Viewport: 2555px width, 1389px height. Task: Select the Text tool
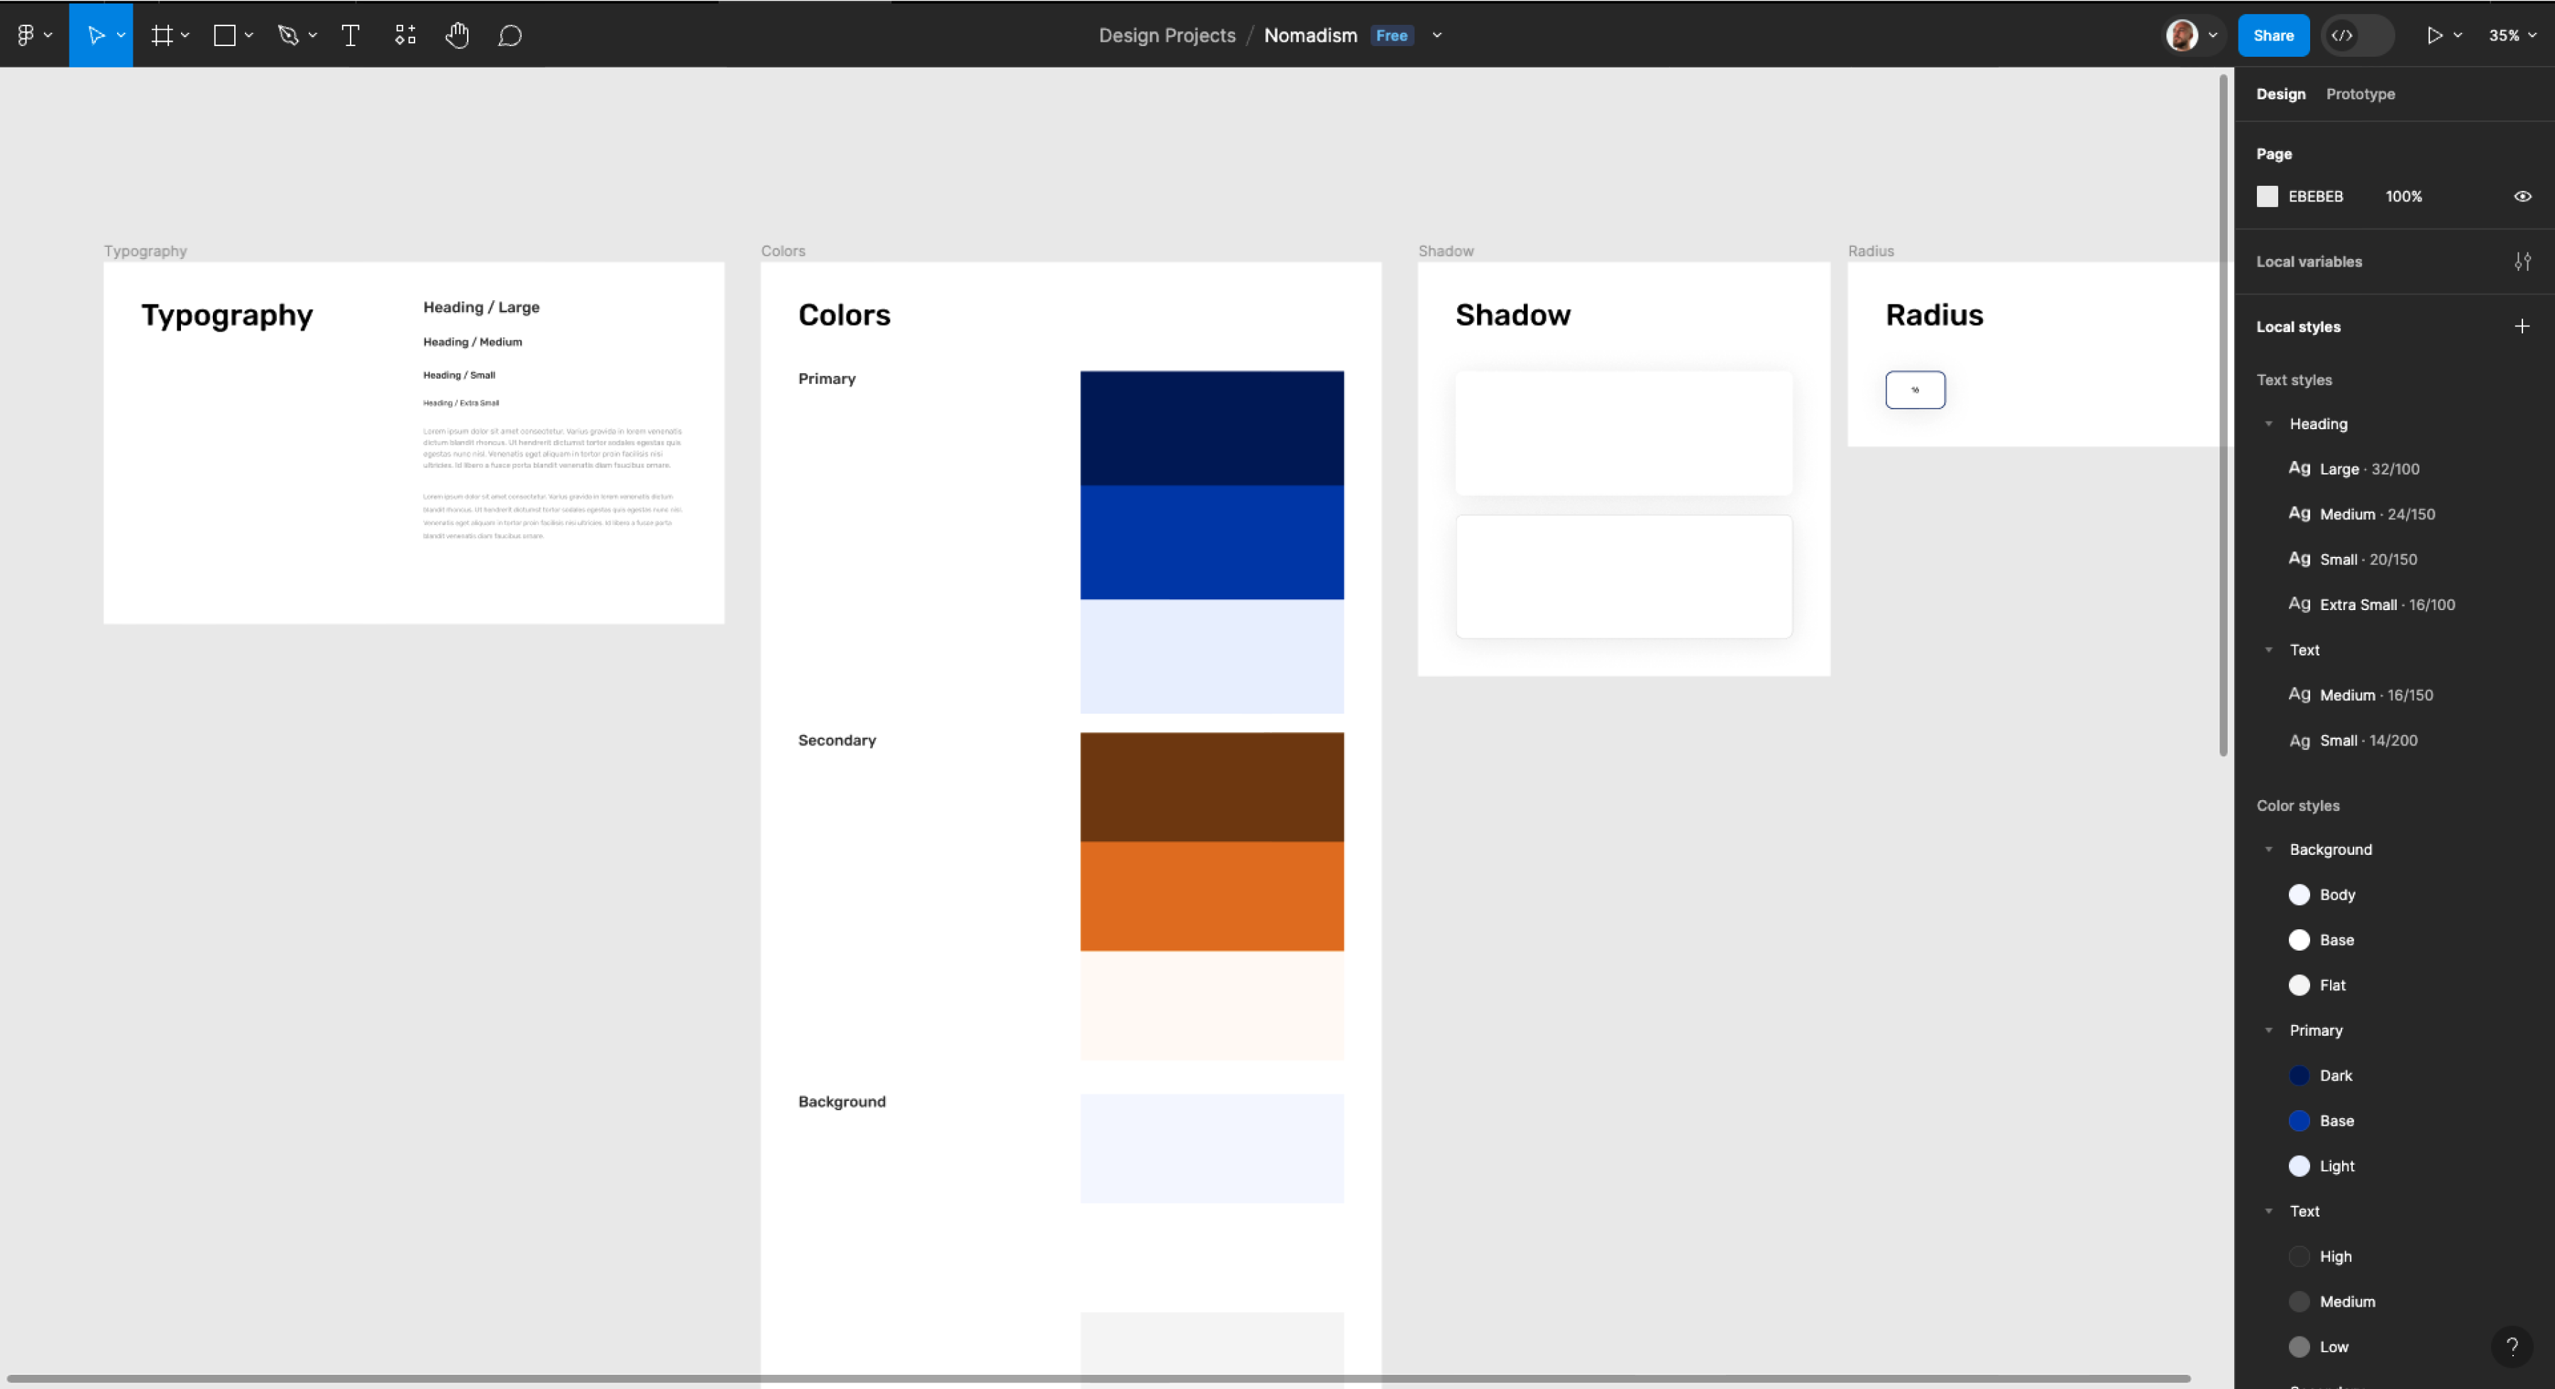click(x=350, y=35)
